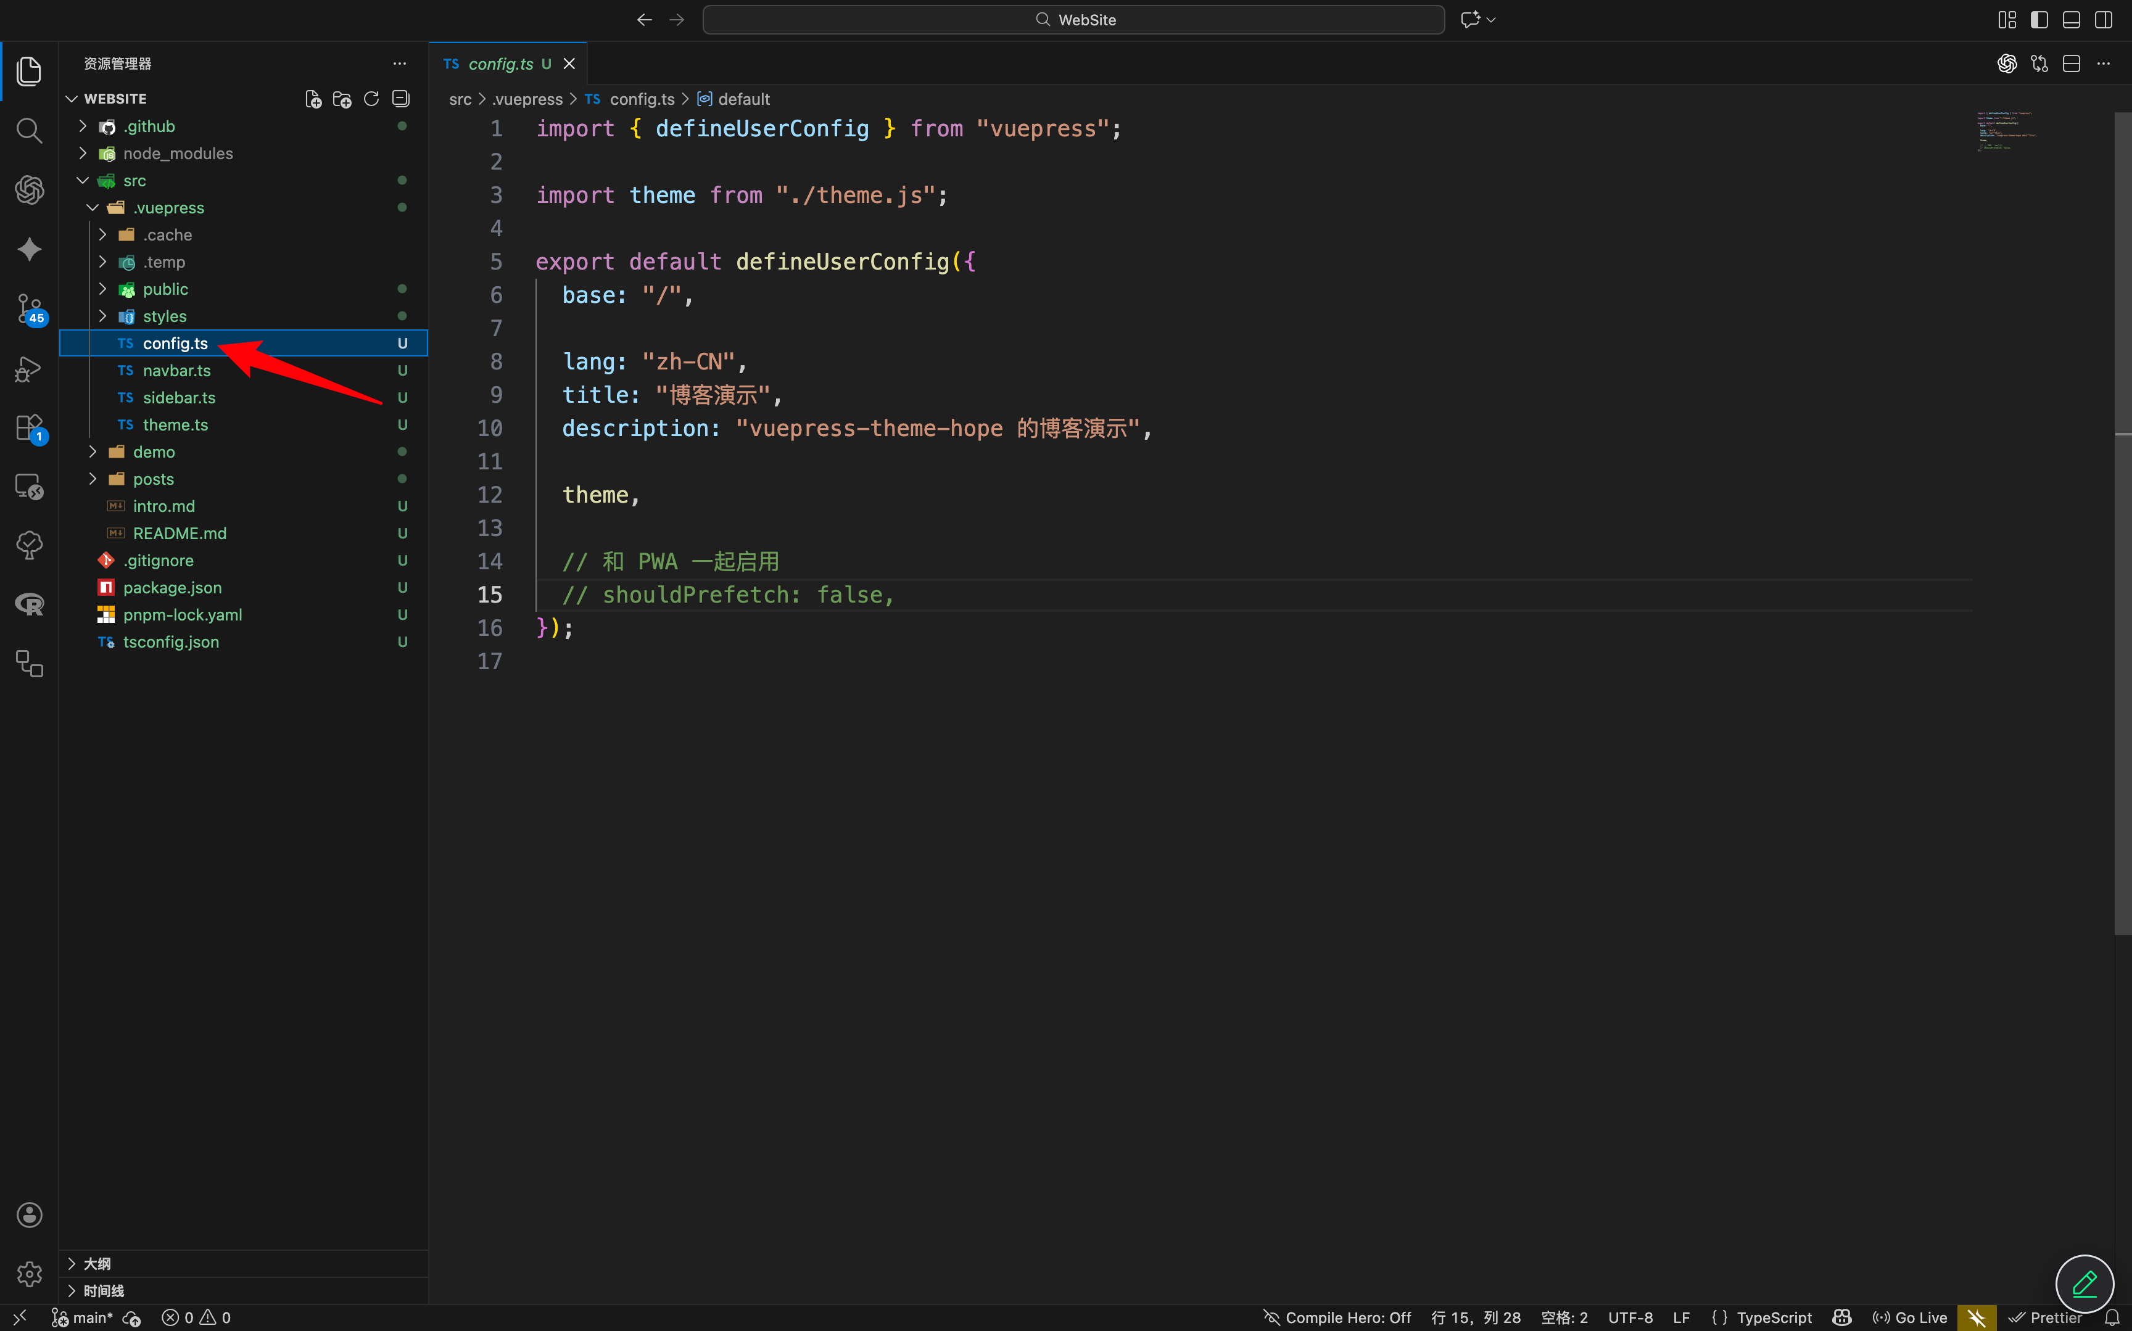
Task: Change indentation via 空格: 2
Action: coord(1564,1318)
